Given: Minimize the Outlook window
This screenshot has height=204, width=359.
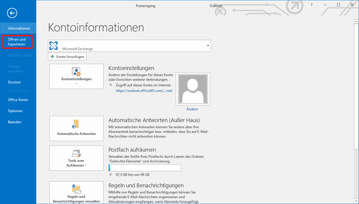Looking at the screenshot, I should pyautogui.click(x=325, y=5).
